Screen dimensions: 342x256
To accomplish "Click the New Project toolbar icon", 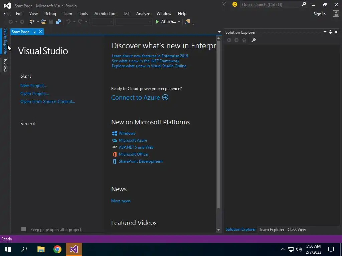I will tap(32, 22).
